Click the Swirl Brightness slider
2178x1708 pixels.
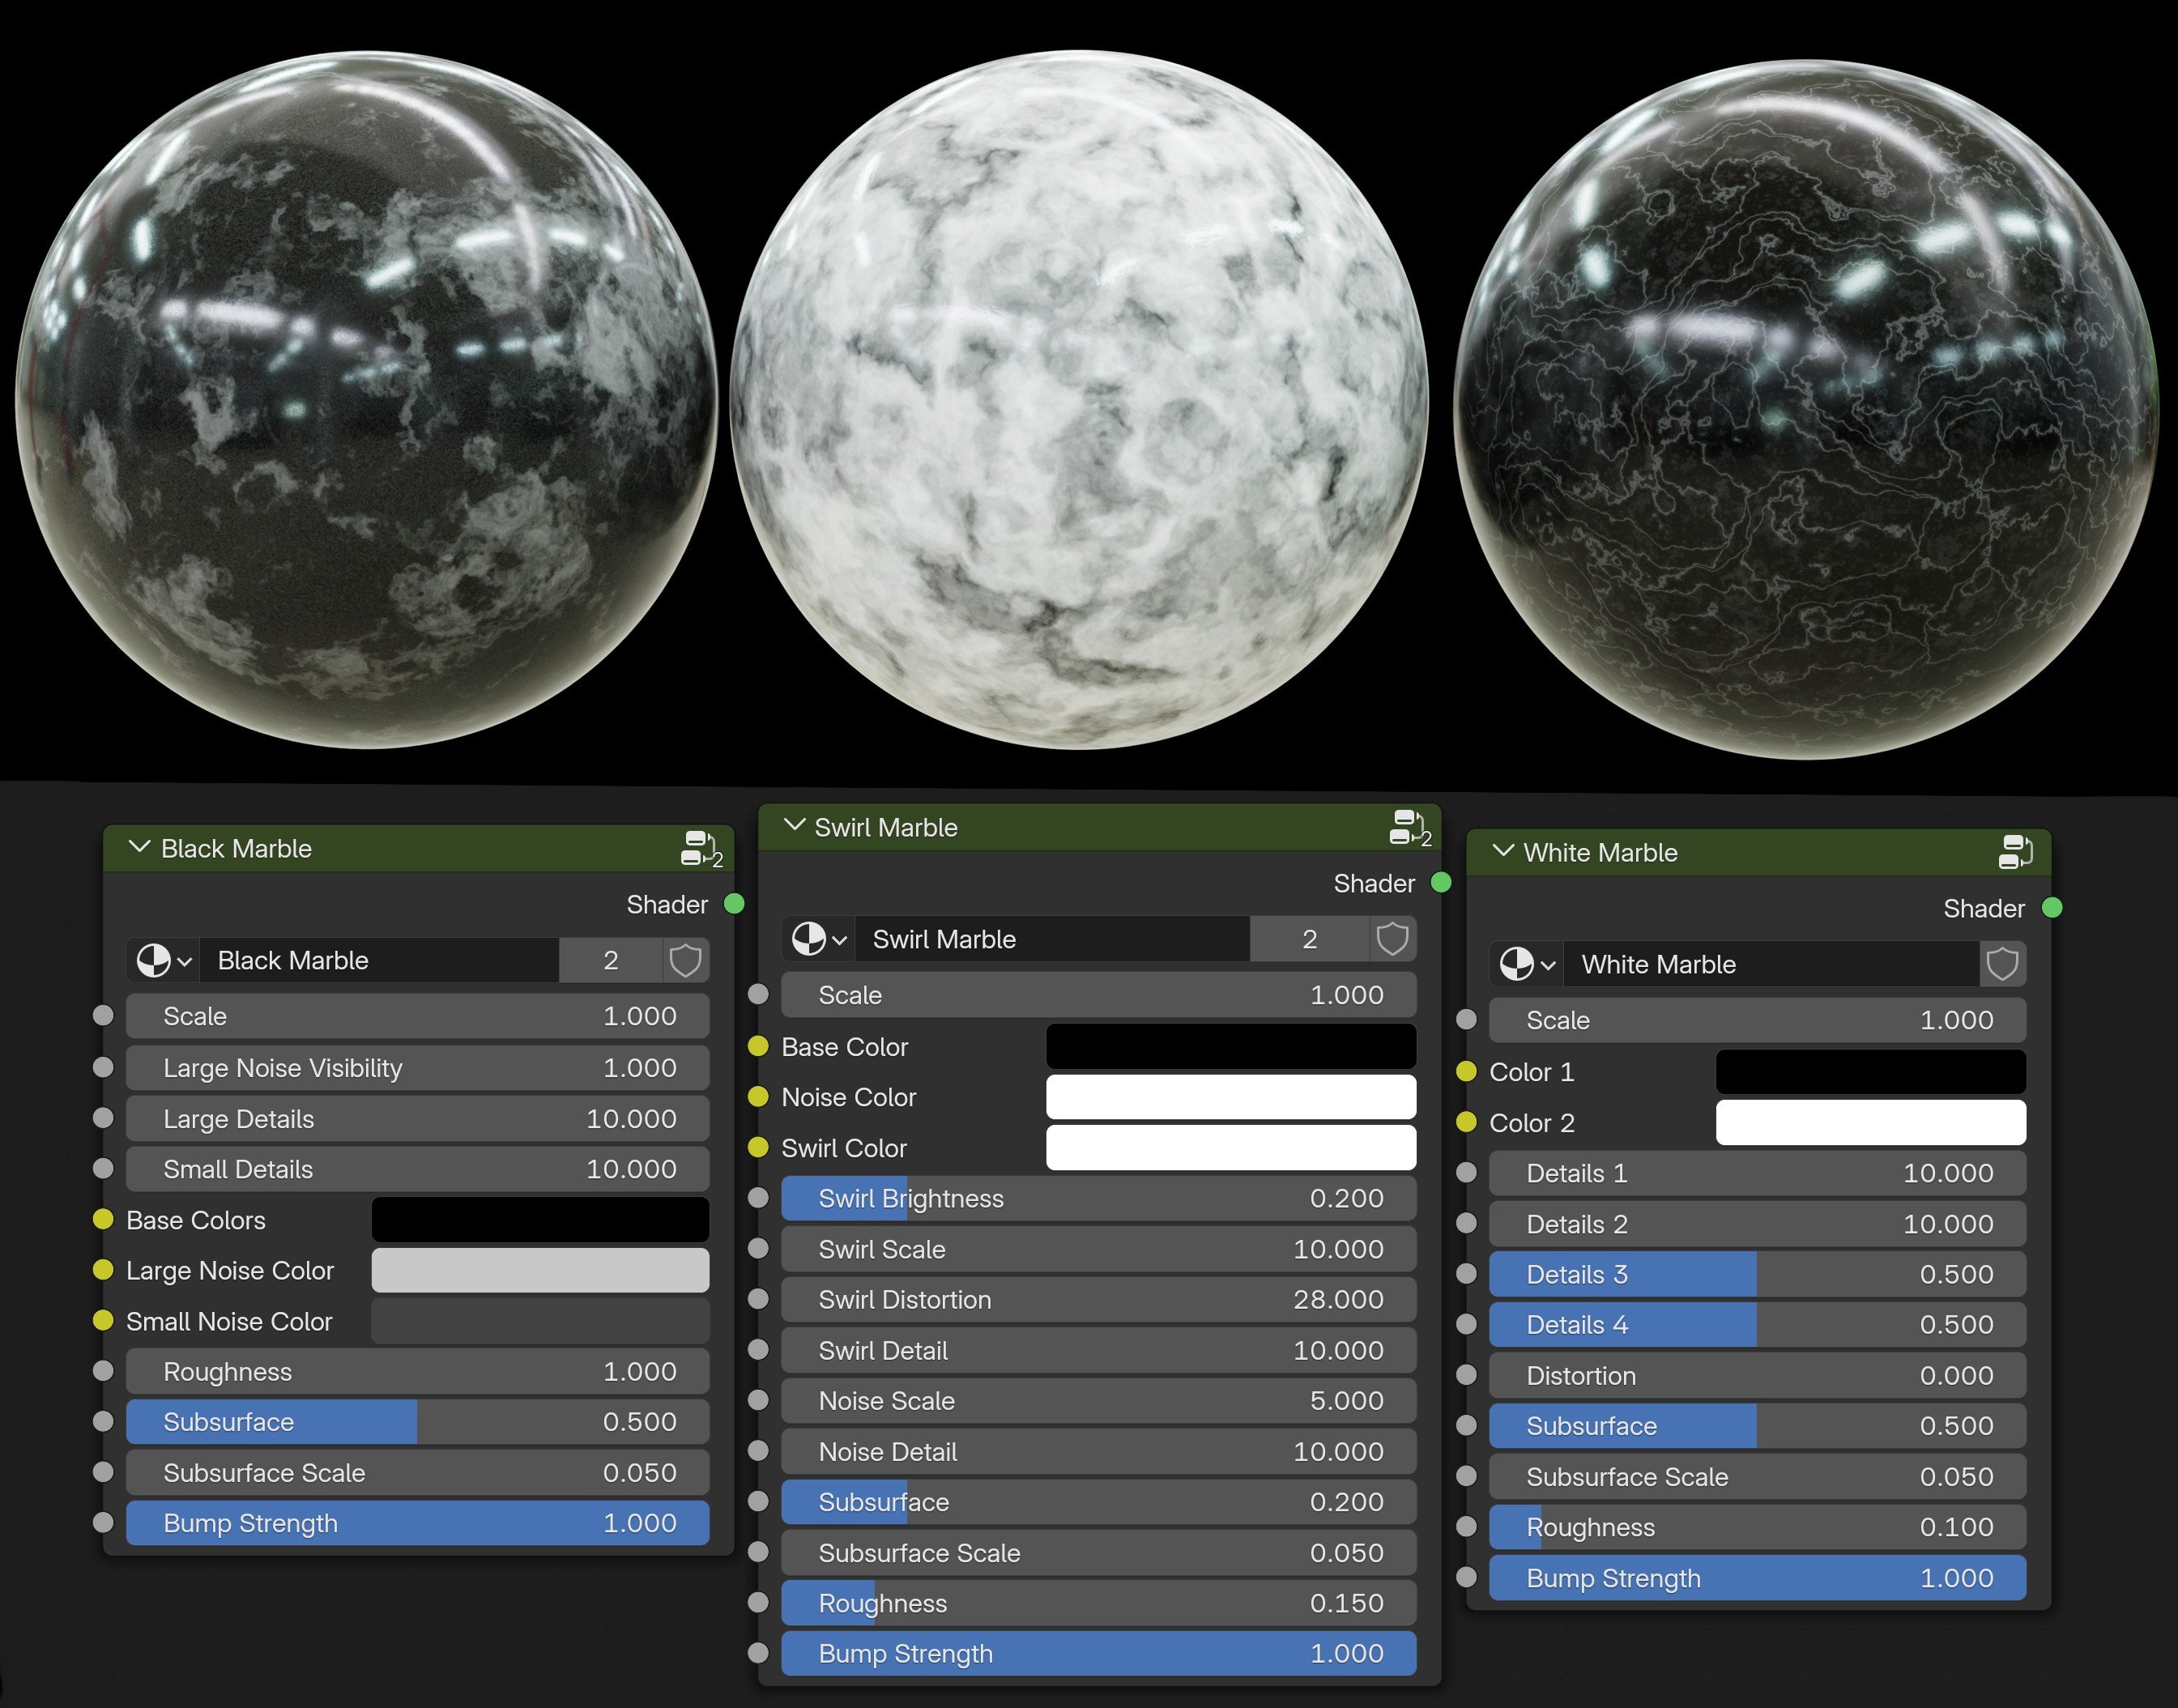[x=1098, y=1198]
